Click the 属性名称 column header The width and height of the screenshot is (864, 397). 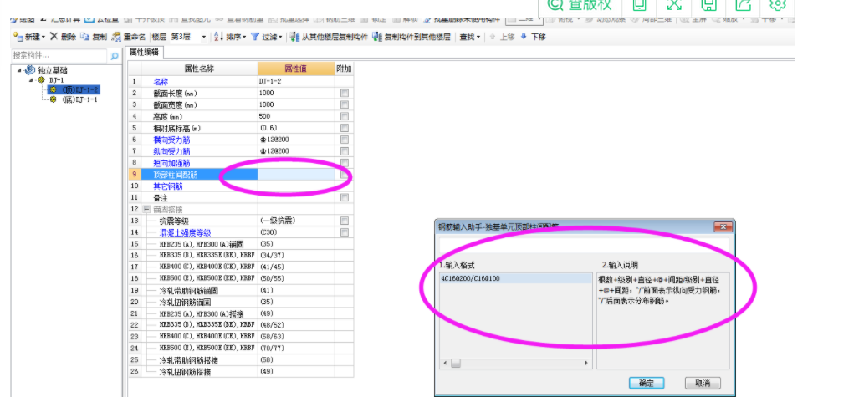coord(199,69)
